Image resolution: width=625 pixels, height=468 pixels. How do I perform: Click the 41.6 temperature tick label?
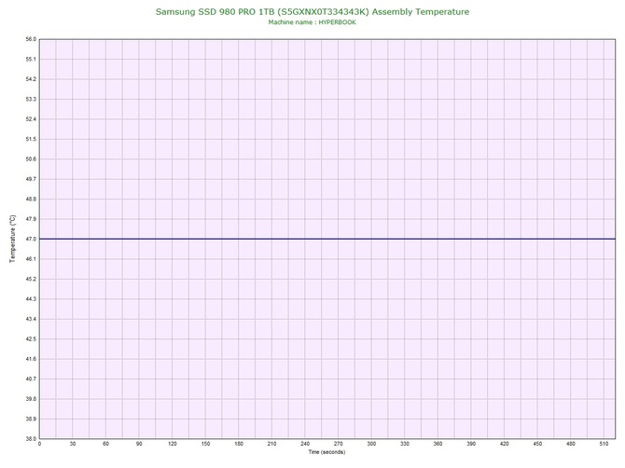click(31, 359)
